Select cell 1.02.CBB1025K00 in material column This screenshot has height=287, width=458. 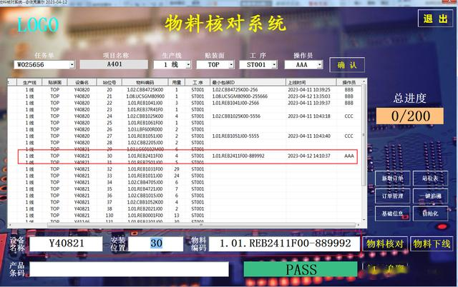click(145, 116)
